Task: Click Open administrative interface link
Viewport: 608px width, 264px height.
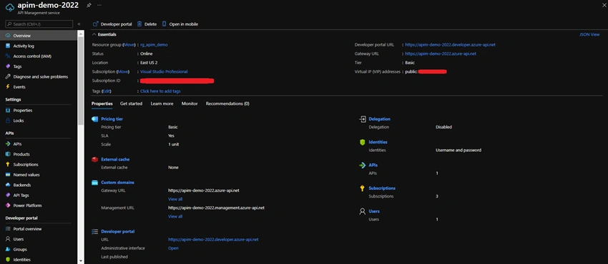Action: [173, 248]
